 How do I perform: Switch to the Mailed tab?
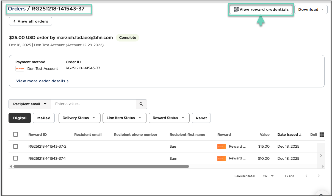coord(44,118)
